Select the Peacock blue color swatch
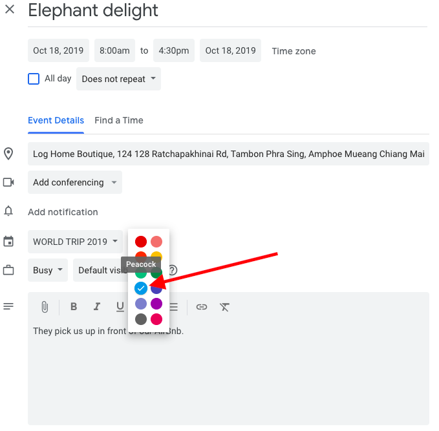 point(140,288)
